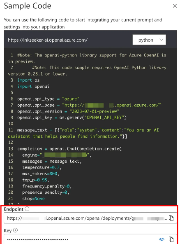The image size is (180, 244).
Task: Click the openai.ChatCompletion.create( line
Action: tap(69, 149)
